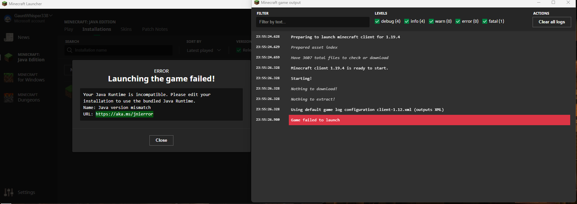This screenshot has height=204, width=577.
Task: Select the 'Nothing to download!' log line
Action: click(314, 89)
